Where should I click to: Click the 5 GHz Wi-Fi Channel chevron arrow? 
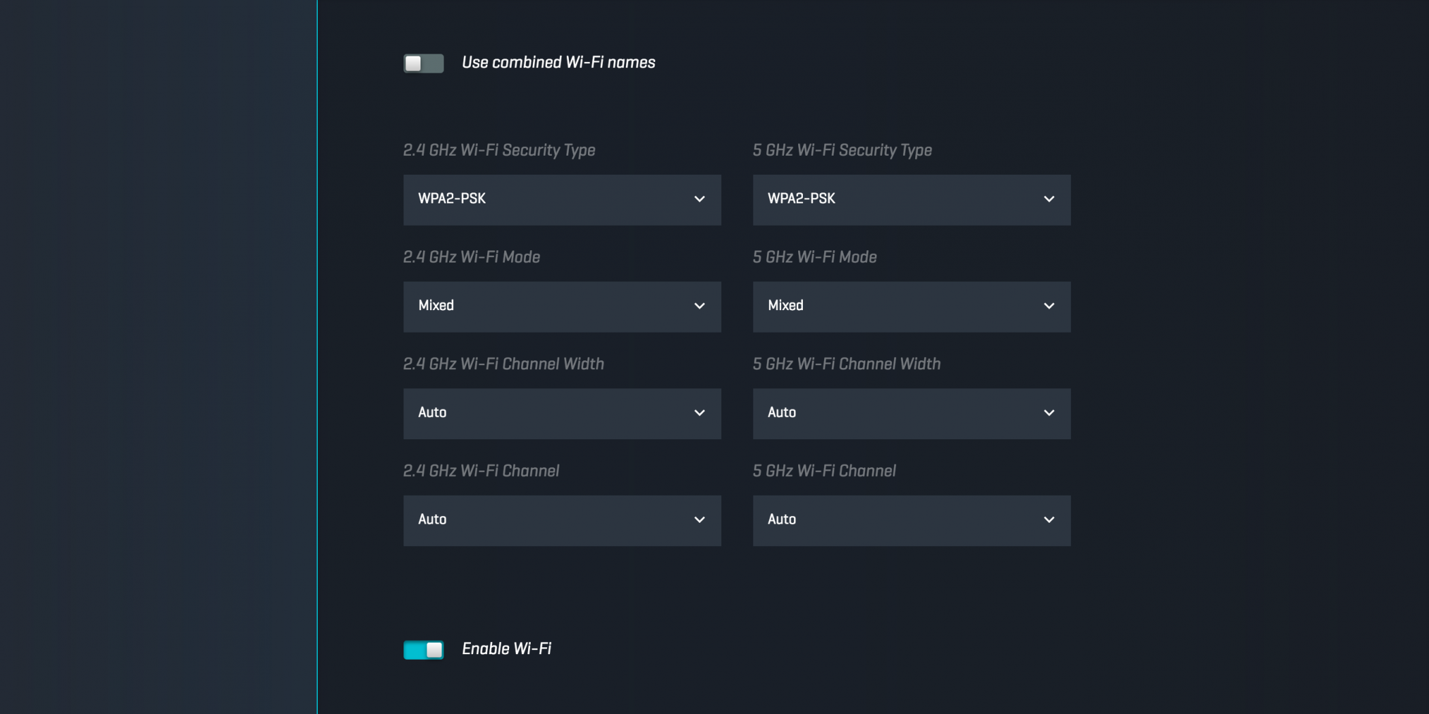click(x=1049, y=520)
